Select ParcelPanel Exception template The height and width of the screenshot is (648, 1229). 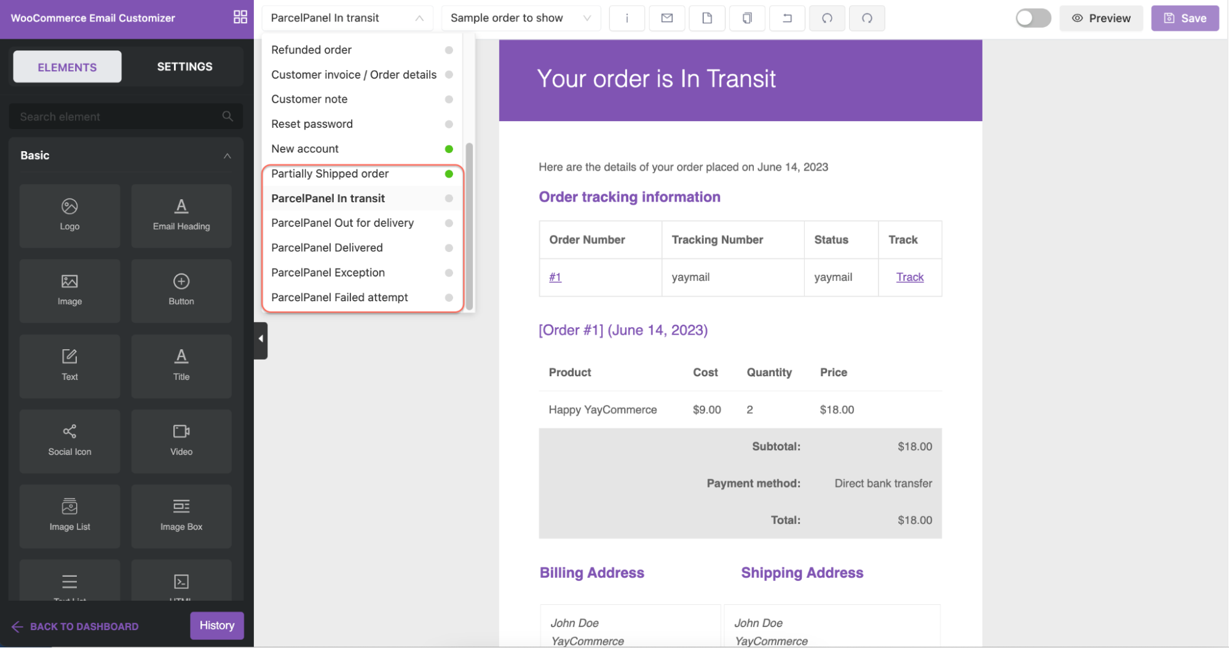[x=363, y=272]
